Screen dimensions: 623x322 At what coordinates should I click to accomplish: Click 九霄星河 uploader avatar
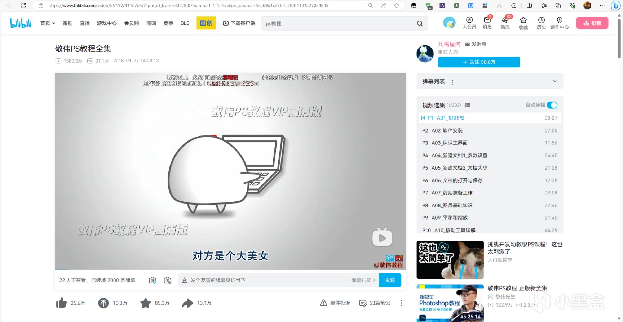[x=425, y=54]
